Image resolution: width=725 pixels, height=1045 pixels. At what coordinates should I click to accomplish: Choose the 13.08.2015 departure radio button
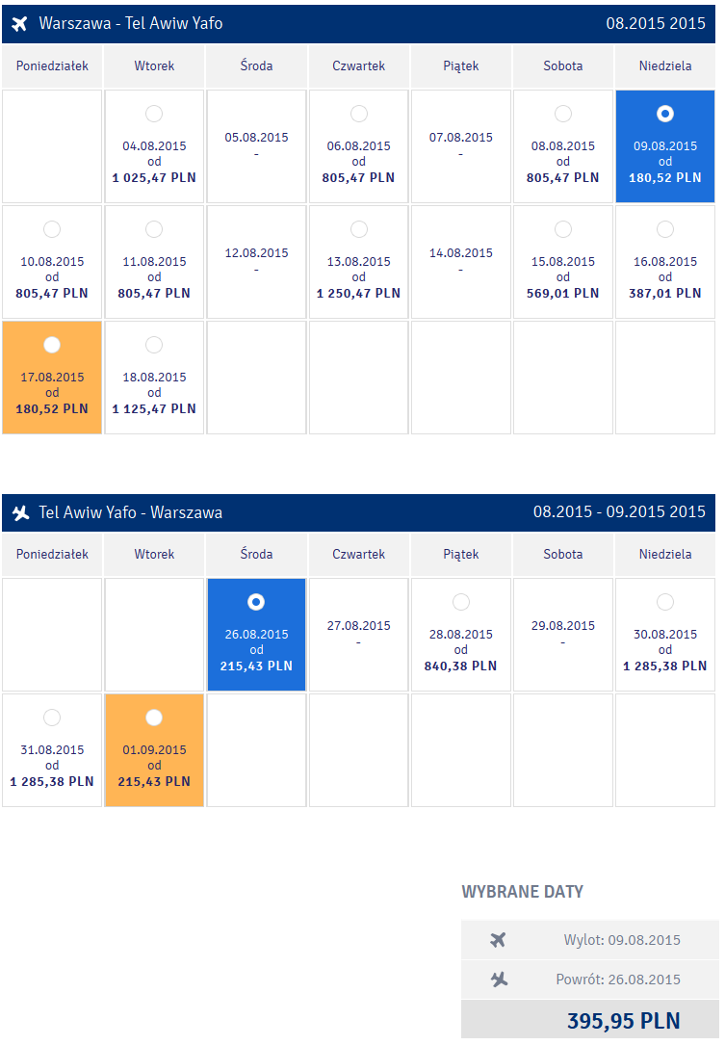pos(358,229)
